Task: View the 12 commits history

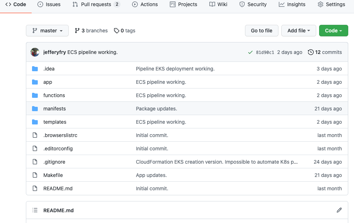Action: pos(325,52)
